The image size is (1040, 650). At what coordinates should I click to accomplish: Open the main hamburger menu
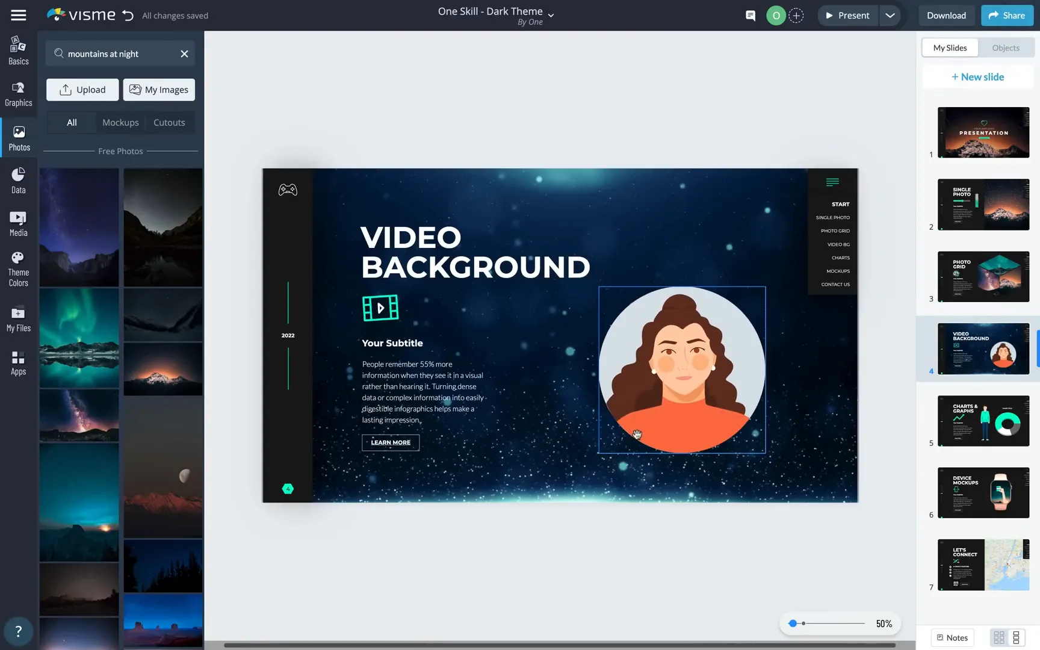tap(18, 15)
